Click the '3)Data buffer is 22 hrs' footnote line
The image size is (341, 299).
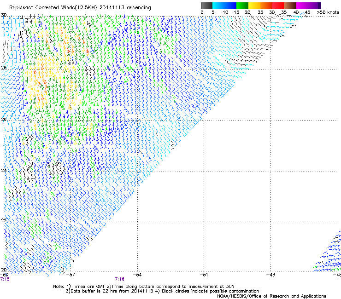coord(162,291)
